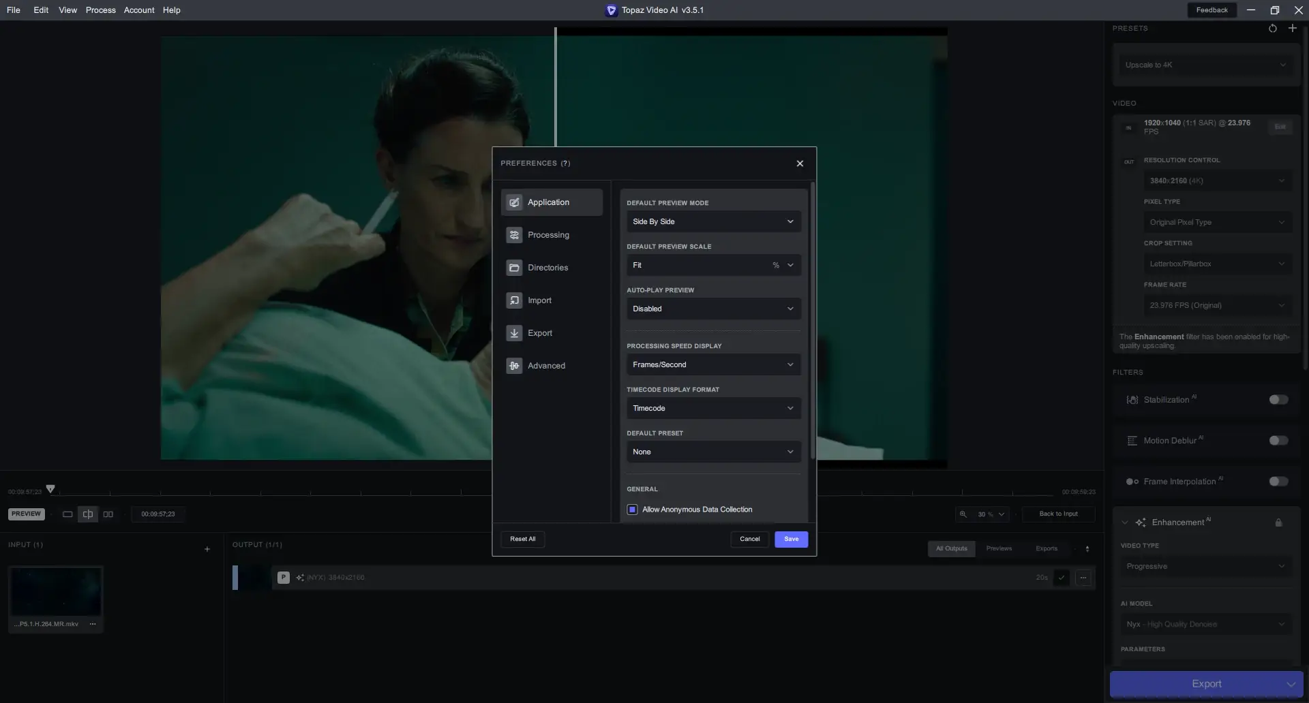This screenshot has width=1309, height=703.
Task: Open the Processing preferences icon
Action: [514, 235]
